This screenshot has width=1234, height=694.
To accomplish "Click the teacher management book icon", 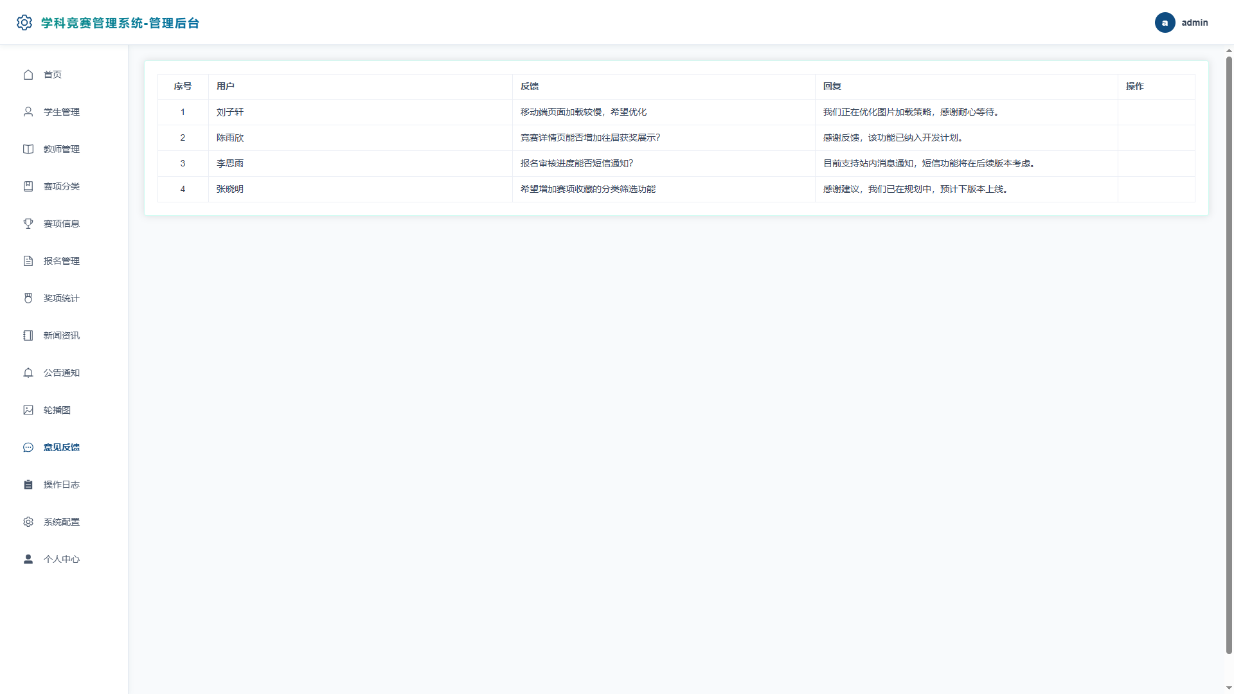I will coord(28,149).
